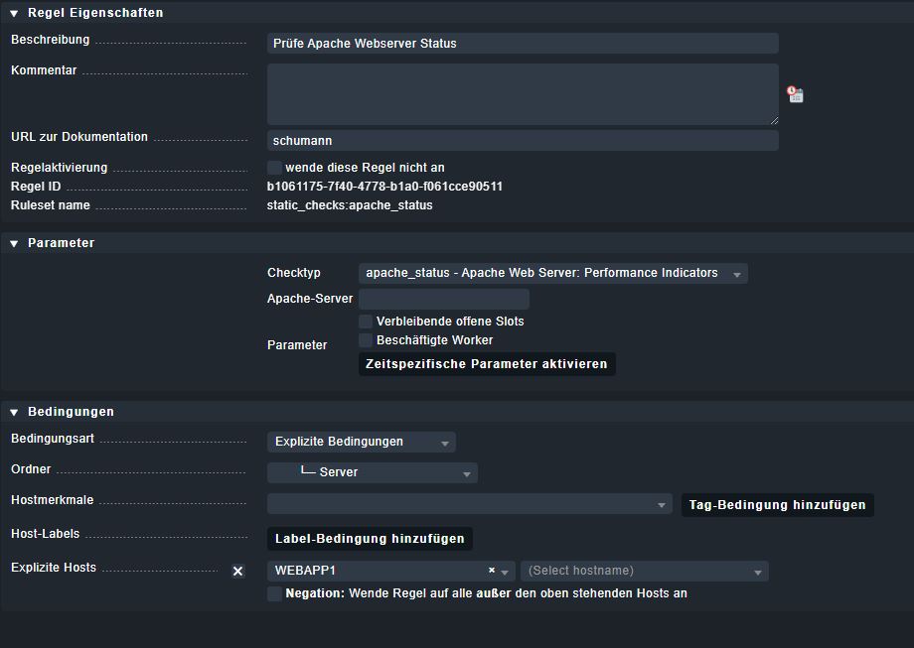Collapse the Regel Eigenschaften section
914x648 pixels.
(x=14, y=13)
